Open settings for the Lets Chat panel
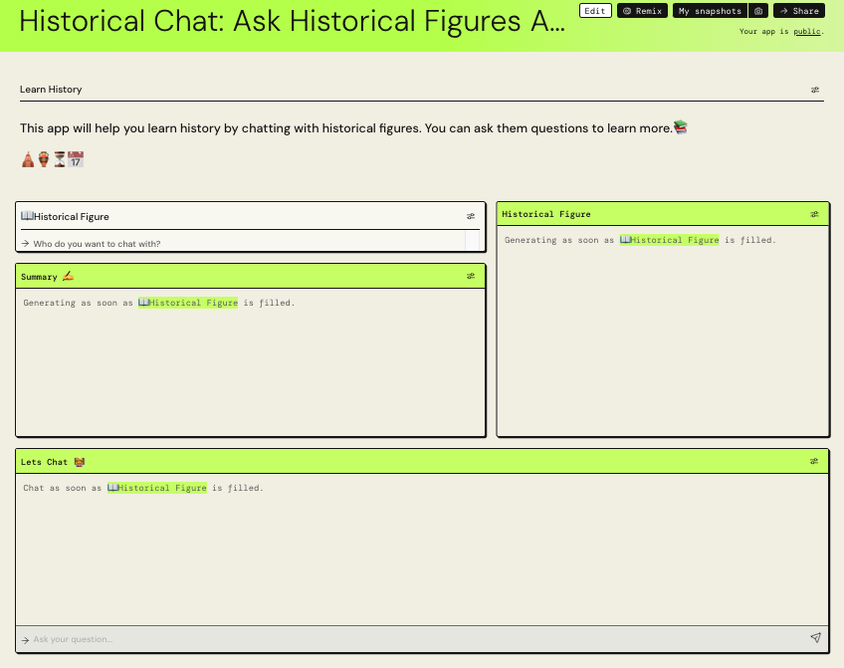 [x=814, y=461]
